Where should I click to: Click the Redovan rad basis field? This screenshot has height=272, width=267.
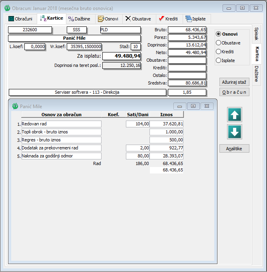[x=61, y=124]
